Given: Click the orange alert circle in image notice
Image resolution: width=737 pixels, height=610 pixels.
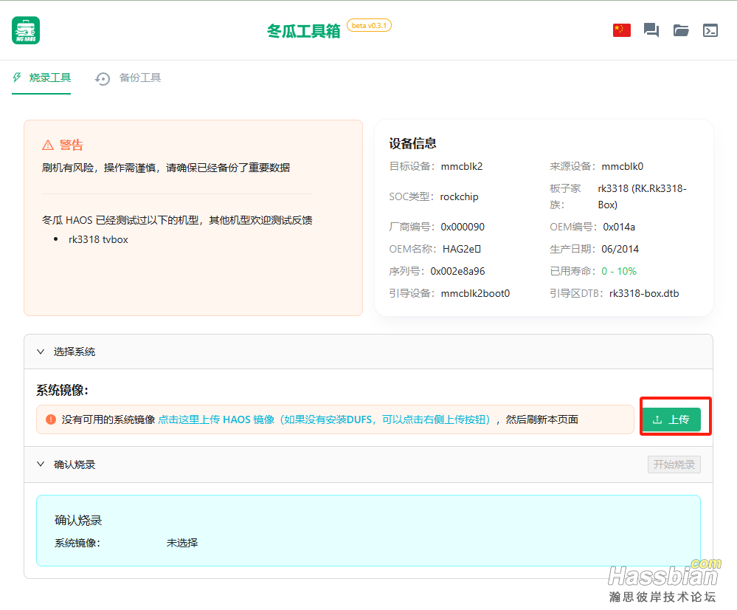Looking at the screenshot, I should pos(51,419).
